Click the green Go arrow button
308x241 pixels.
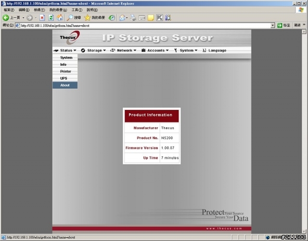280,25
